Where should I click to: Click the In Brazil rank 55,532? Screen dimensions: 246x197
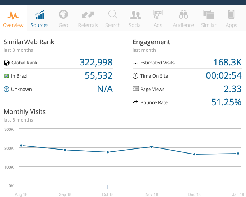(99, 76)
